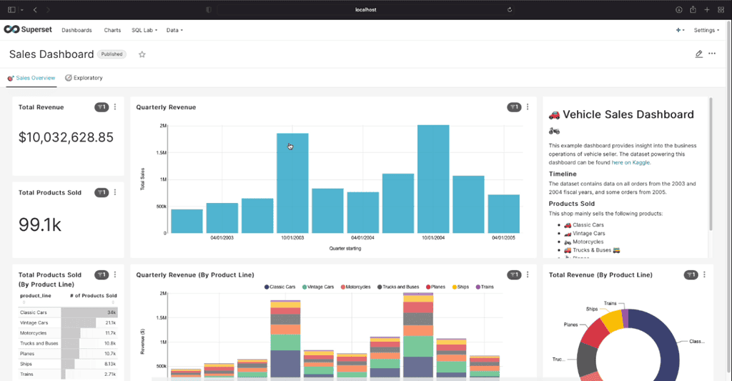
Task: Click the 99.1k products sold value
Action: pyautogui.click(x=40, y=224)
